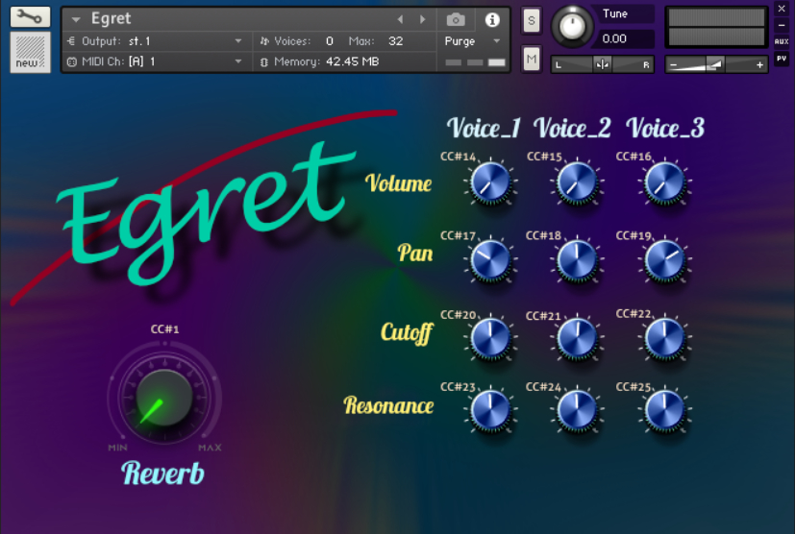Click the volume plus sign
Screen dimensions: 795x534
(759, 65)
